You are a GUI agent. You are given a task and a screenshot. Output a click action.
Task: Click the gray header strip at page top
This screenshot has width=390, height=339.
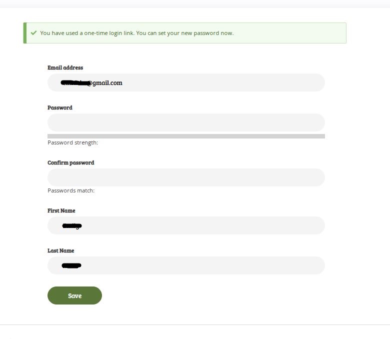(x=195, y=3)
